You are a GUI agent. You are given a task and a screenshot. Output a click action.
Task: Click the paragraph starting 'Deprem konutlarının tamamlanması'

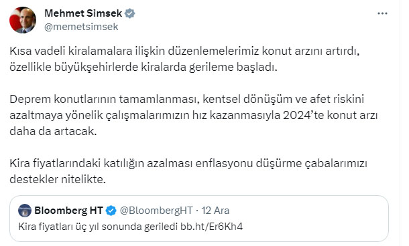pos(194,115)
